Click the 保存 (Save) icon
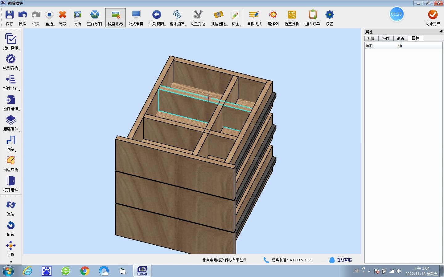 [x=10, y=15]
